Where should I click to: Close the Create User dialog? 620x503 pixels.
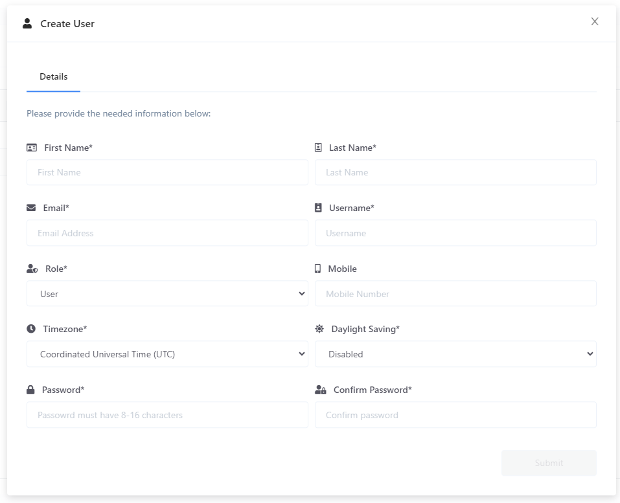(595, 21)
